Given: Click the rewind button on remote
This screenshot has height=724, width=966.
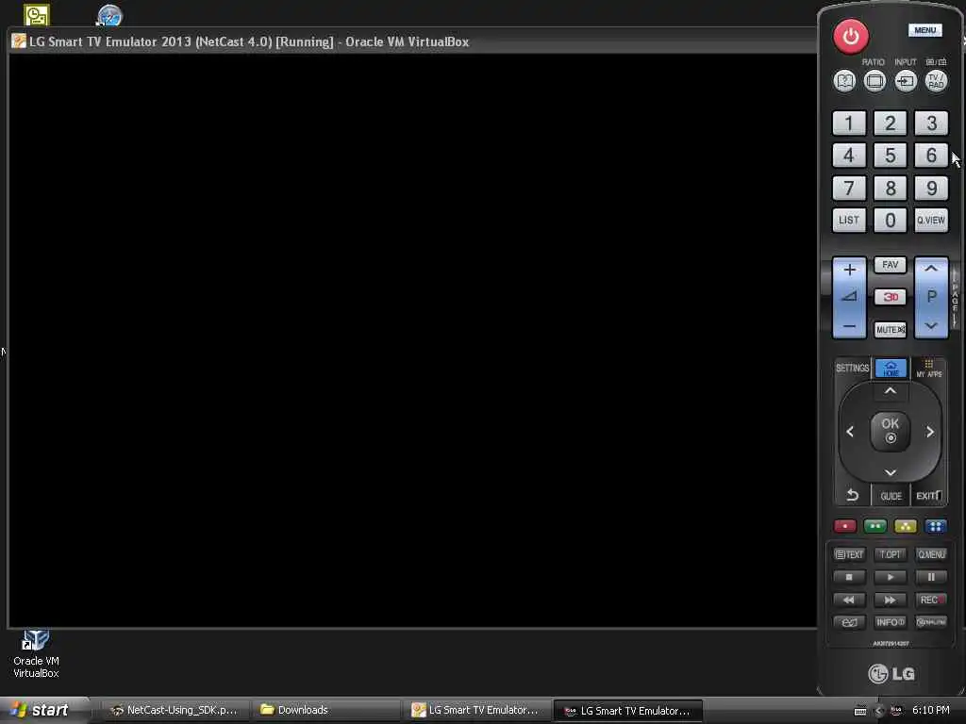Looking at the screenshot, I should coord(849,600).
